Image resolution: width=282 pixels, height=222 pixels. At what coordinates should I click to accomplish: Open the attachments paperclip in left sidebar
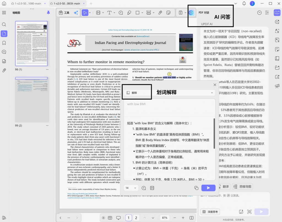[4, 70]
